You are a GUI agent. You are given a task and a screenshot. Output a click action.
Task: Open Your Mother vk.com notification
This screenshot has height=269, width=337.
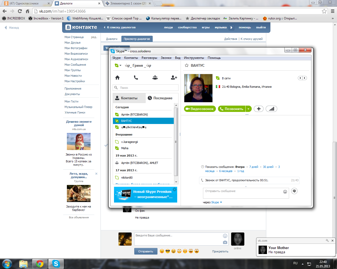(x=296, y=250)
